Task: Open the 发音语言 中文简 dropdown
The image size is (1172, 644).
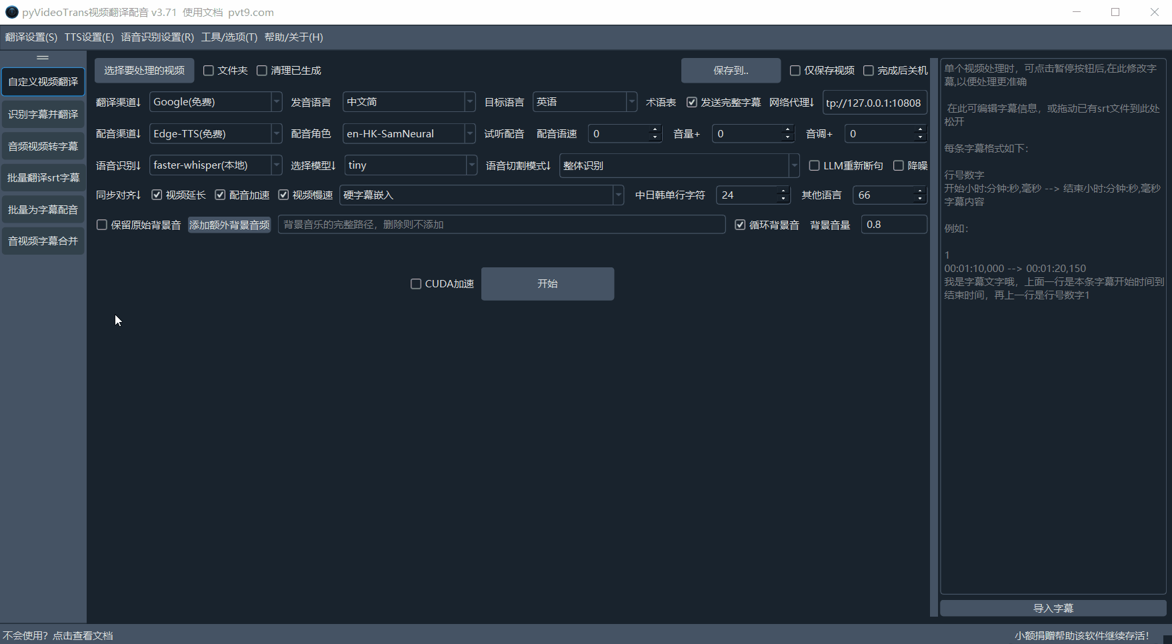Action: pyautogui.click(x=409, y=102)
